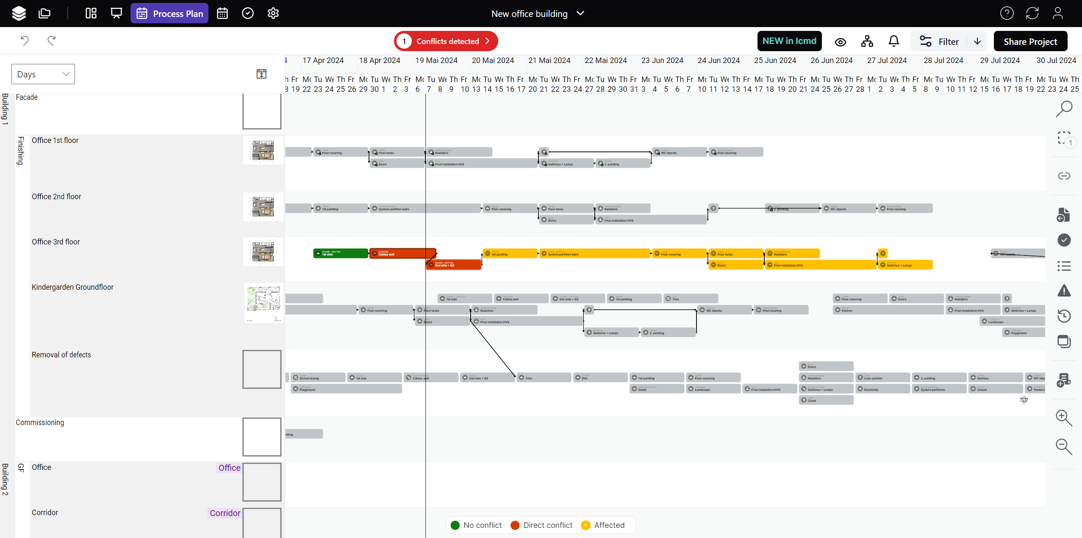The height and width of the screenshot is (538, 1082).
Task: Toggle the dashed selection tool
Action: click(x=1064, y=138)
